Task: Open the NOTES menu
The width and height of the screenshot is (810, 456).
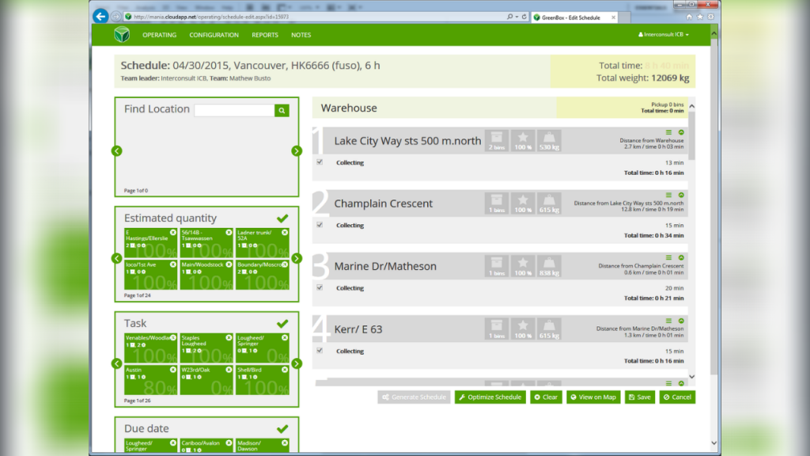Action: pos(301,35)
